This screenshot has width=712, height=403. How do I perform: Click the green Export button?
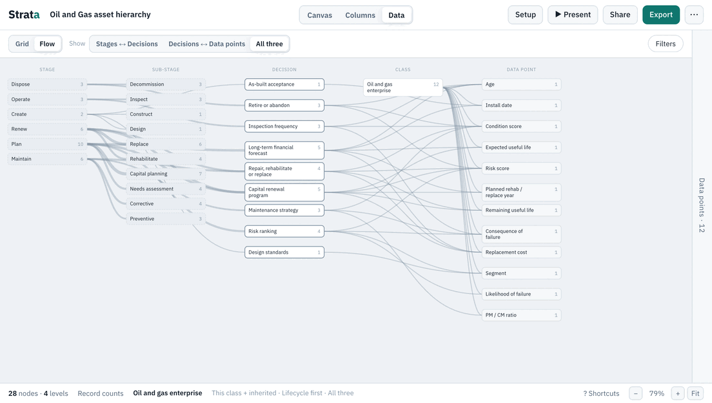(660, 15)
